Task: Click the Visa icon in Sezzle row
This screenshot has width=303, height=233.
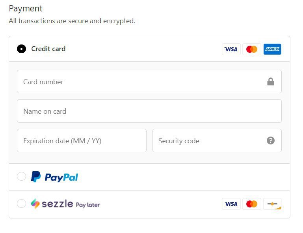Action: 231,204
